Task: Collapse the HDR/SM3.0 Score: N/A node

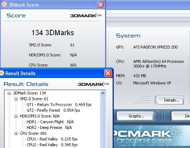Action: (16, 116)
